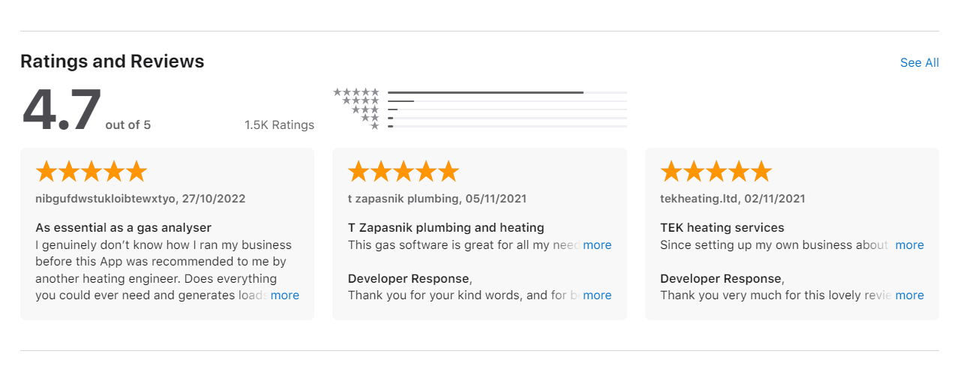Click the 4.7 out of 5 rating score
Screen dimensions: 958x369
(x=62, y=111)
